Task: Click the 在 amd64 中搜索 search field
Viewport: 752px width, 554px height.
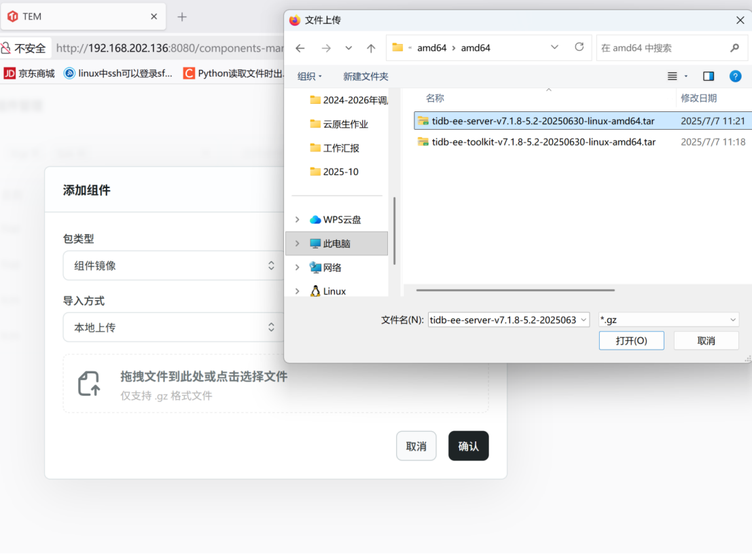Action: (662, 48)
